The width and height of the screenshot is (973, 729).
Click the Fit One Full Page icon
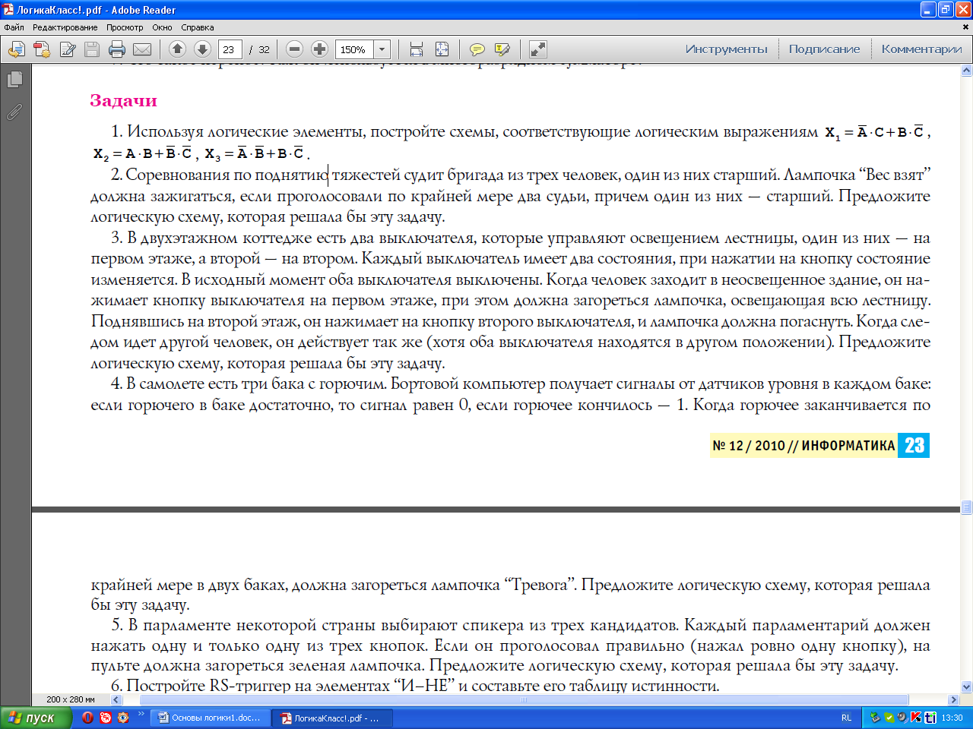[x=442, y=49]
